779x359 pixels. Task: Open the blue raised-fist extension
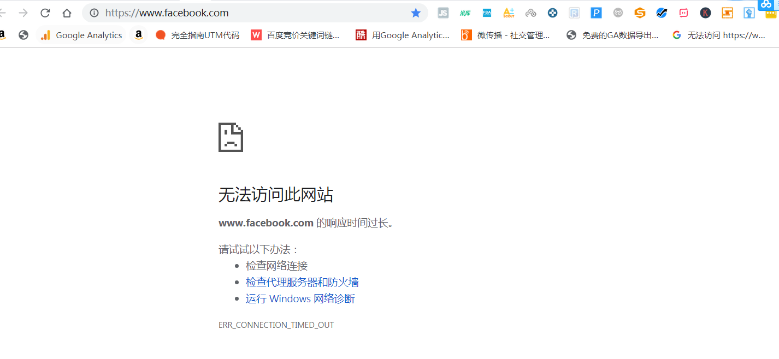click(749, 13)
